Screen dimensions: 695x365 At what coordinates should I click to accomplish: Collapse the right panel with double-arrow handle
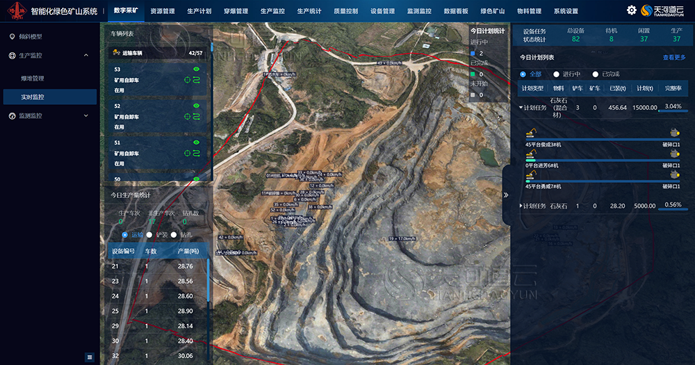tap(506, 195)
